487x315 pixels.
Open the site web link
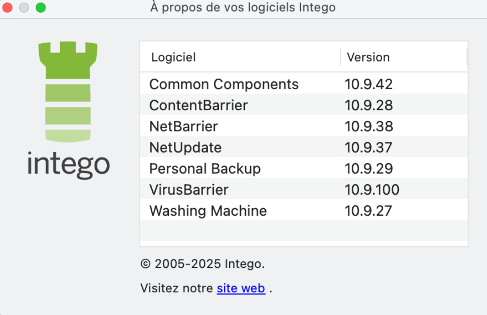tap(240, 288)
